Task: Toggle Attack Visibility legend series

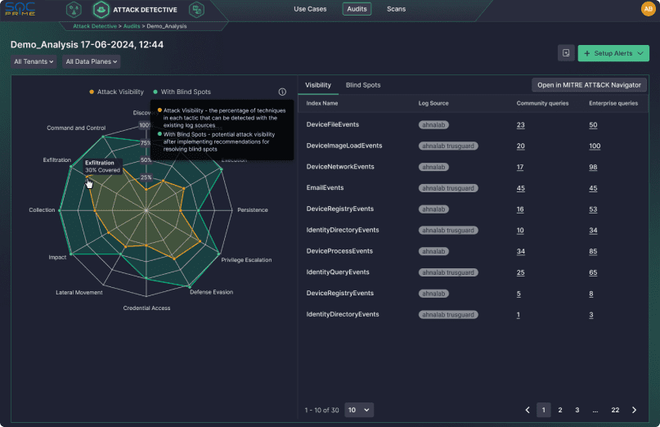Action: (117, 92)
